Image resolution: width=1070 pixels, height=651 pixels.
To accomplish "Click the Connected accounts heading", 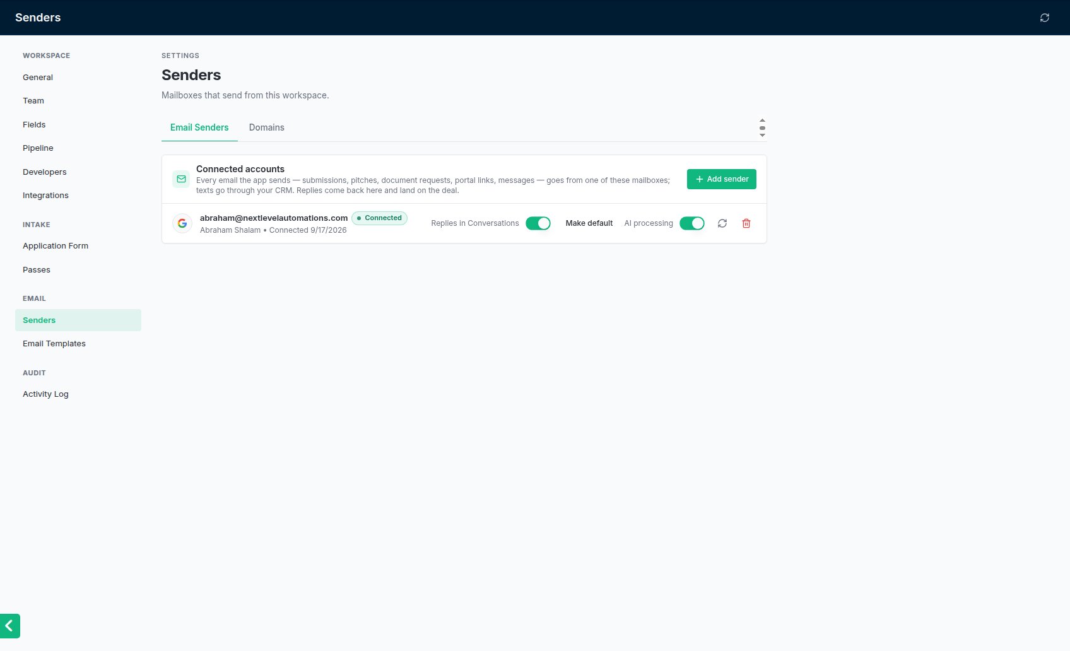I will pos(240,169).
